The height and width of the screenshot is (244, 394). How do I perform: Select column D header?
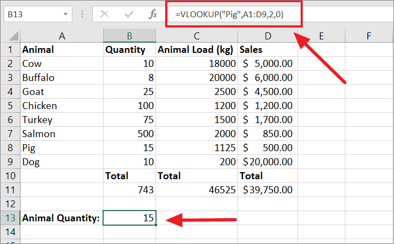pyautogui.click(x=268, y=36)
